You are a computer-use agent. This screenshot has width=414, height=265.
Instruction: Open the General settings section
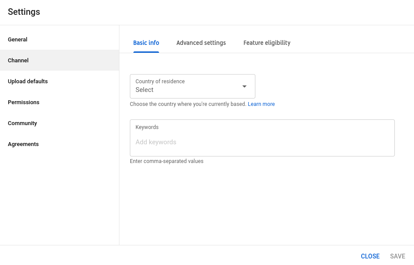(59, 39)
